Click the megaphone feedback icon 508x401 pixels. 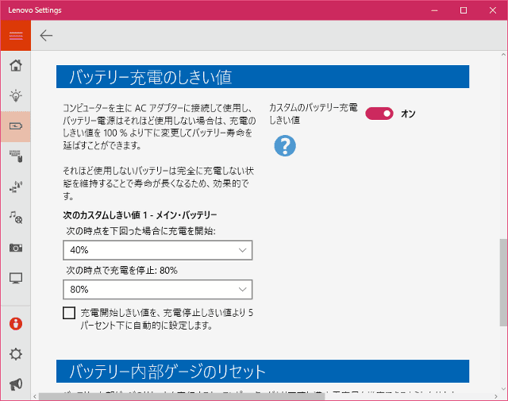point(16,384)
